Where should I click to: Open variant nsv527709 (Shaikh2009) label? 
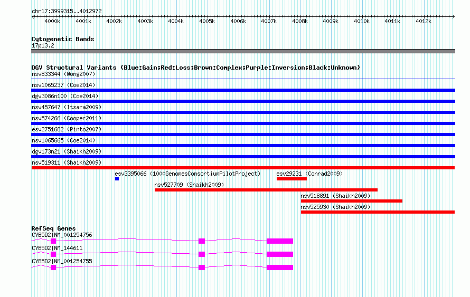(x=189, y=185)
